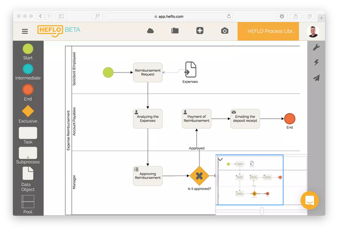Click the camera snapshot icon

tap(225, 31)
